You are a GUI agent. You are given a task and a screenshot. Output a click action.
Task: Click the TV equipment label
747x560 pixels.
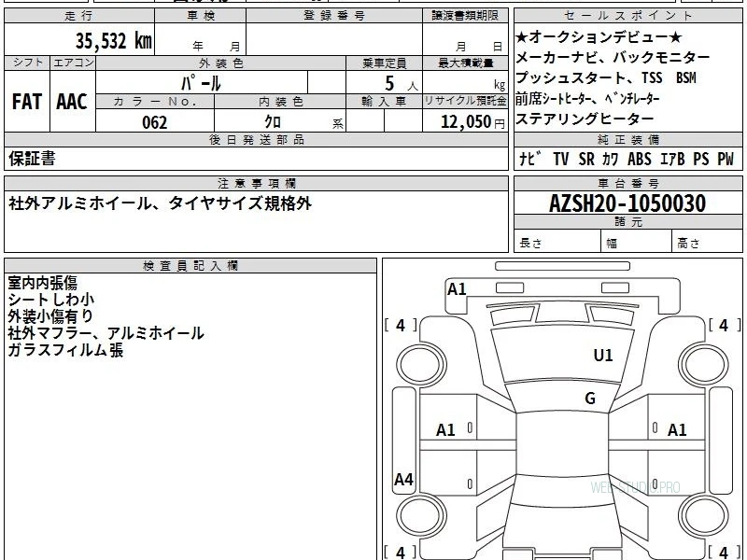click(x=561, y=159)
